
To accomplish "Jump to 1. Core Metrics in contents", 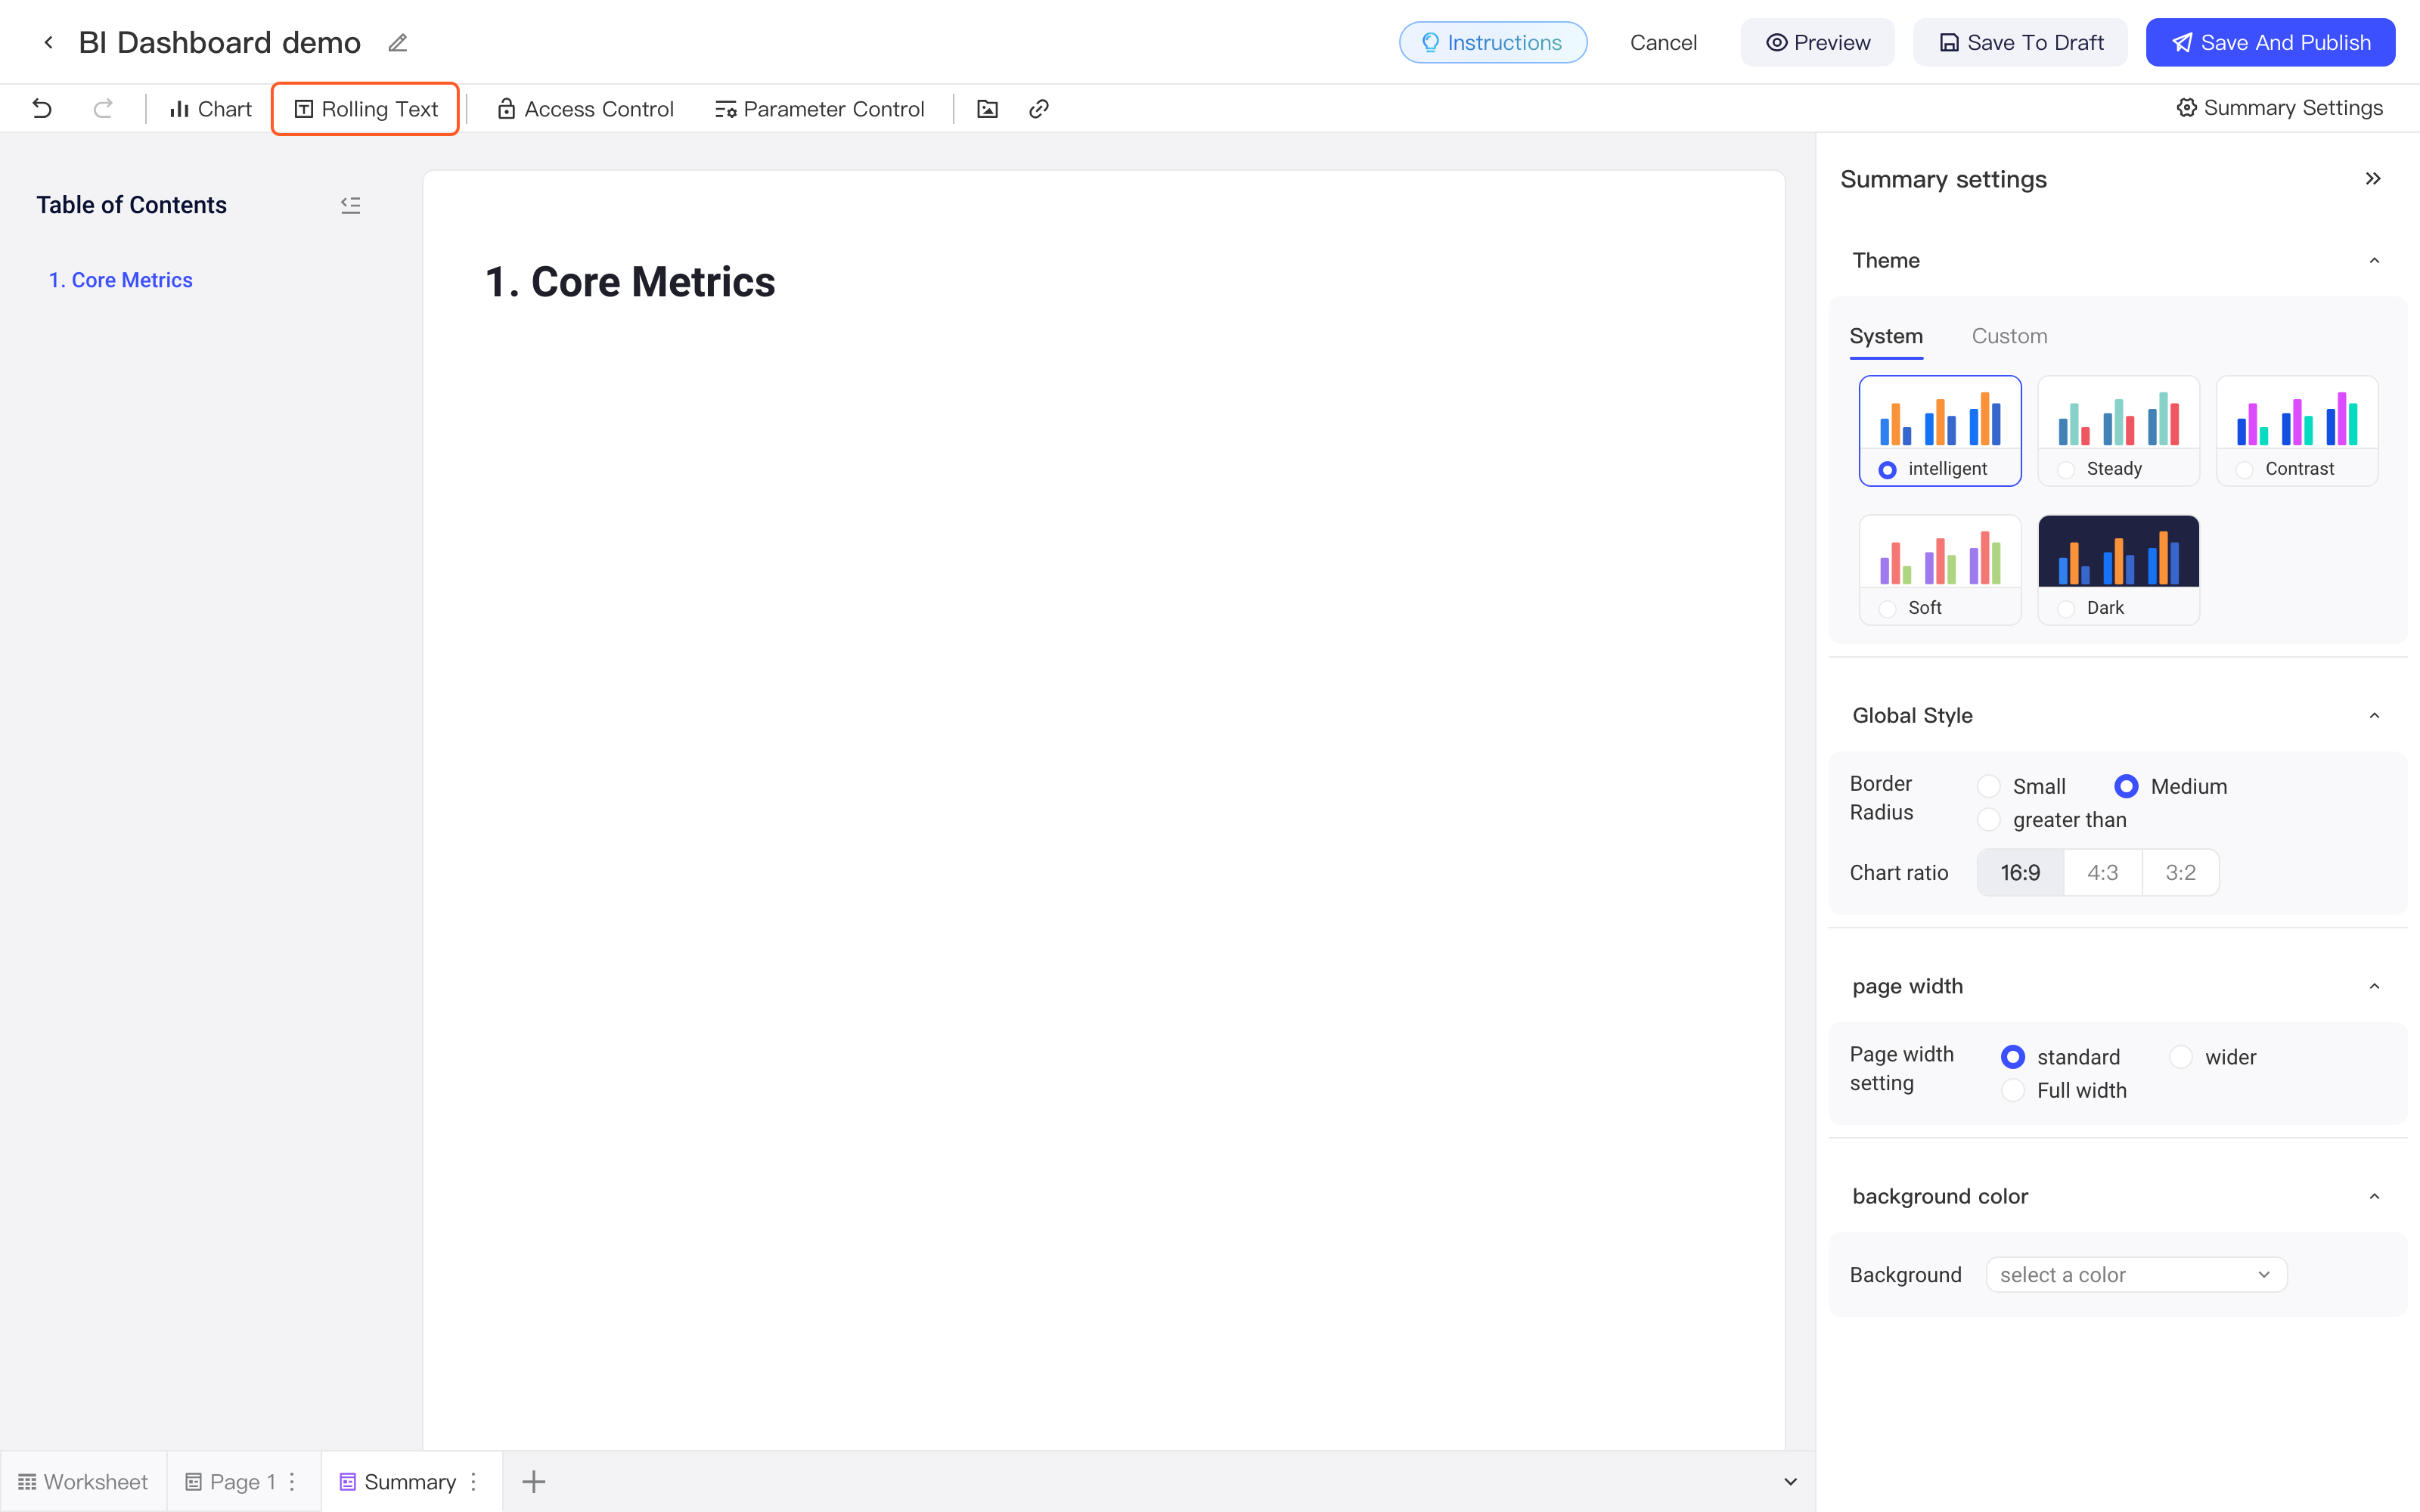I will tap(121, 280).
